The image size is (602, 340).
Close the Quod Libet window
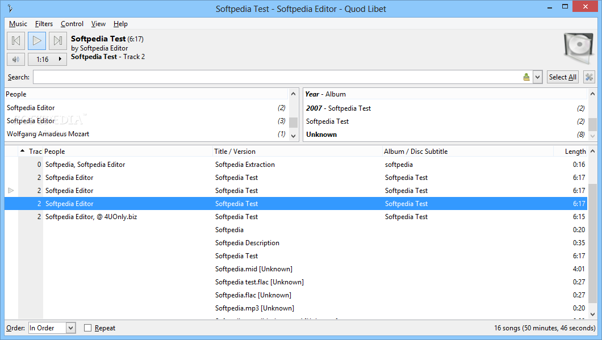click(585, 6)
